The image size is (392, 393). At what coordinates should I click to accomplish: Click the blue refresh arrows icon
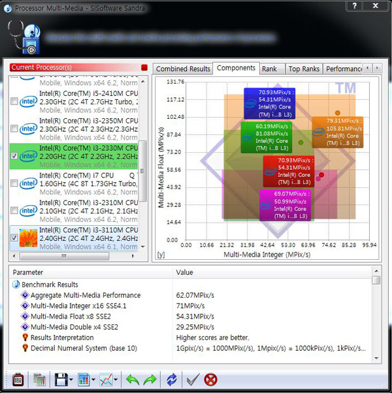(x=172, y=379)
